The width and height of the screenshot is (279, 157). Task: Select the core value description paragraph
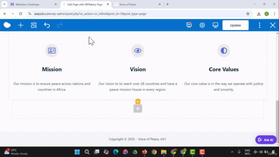click(224, 86)
